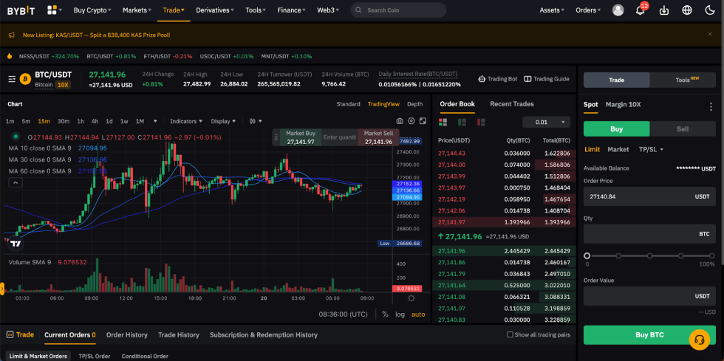Click the green Buy BTC button
The image size is (724, 361).
(x=649, y=334)
